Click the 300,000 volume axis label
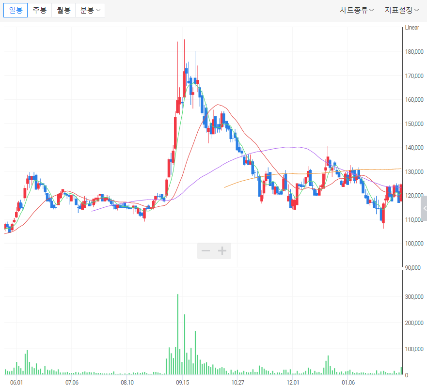Viewport: 427px width, 387px height. click(414, 296)
